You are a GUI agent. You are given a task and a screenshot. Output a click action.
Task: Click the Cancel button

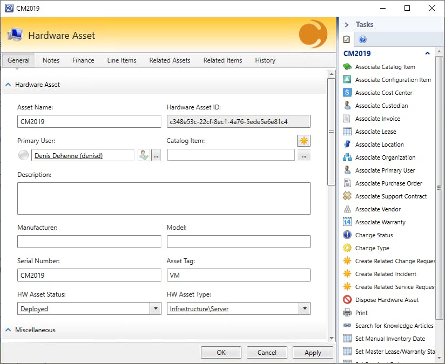(267, 353)
